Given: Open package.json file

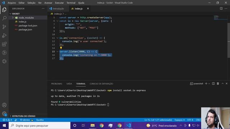Looking at the screenshot, I should (x=25, y=29).
